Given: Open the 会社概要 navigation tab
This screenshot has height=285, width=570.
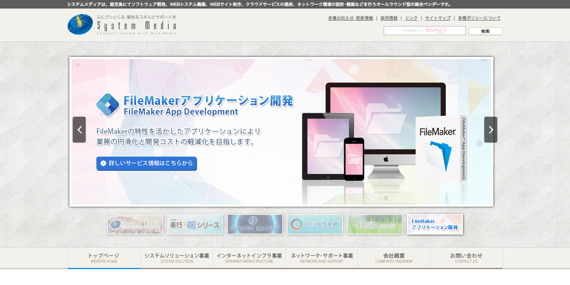Looking at the screenshot, I should pyautogui.click(x=394, y=258).
